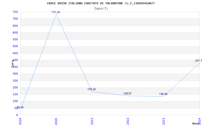Click the 'Euro' y-axis title

(12, 64)
